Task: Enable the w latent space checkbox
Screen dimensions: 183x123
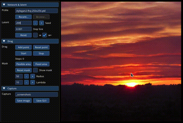Action: pyautogui.click(x=35, y=35)
